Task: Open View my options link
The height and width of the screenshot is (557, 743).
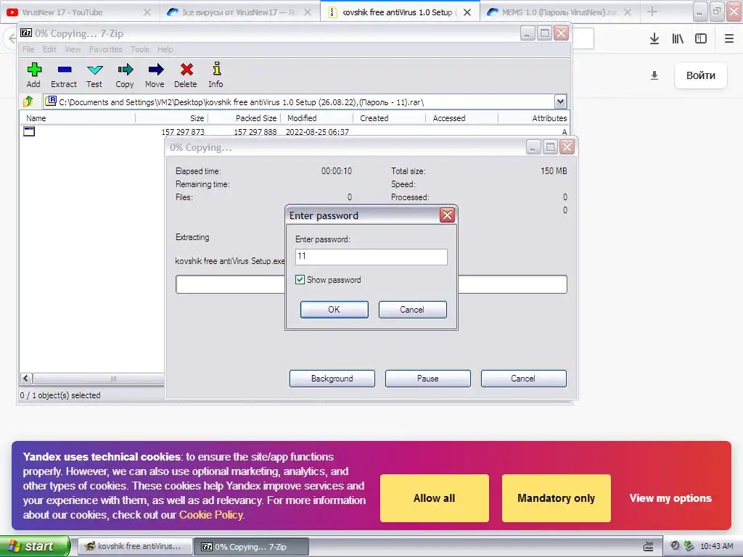Action: point(670,498)
